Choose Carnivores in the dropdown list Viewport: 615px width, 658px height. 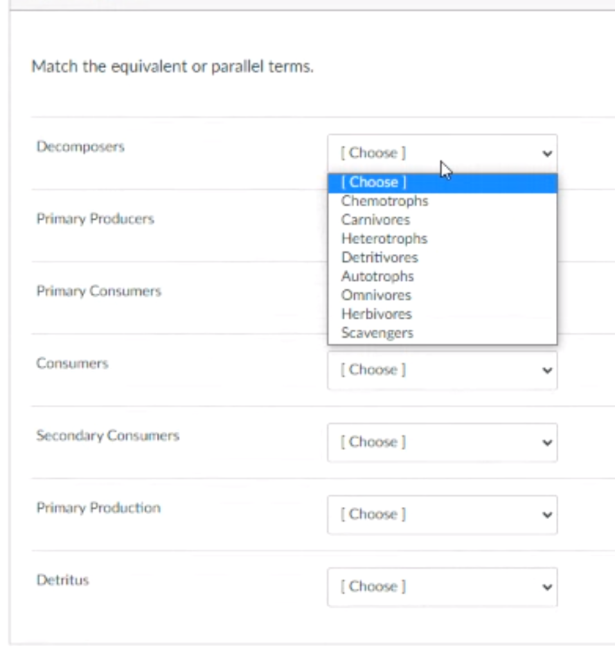[x=375, y=220]
